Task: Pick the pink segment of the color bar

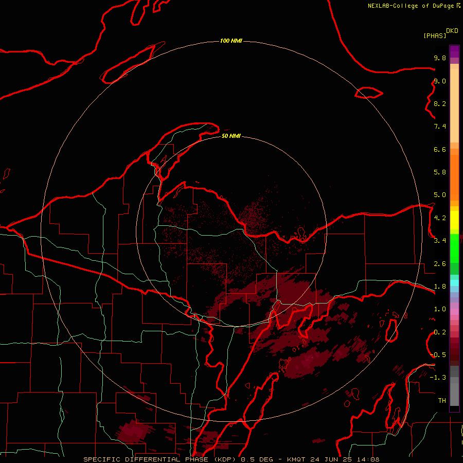Action: click(x=454, y=312)
